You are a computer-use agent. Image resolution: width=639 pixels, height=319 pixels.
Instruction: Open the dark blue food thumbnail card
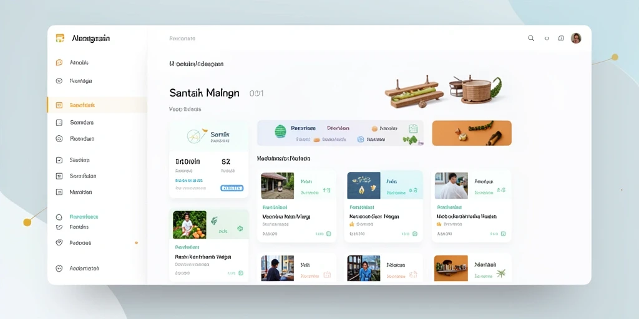pos(364,186)
